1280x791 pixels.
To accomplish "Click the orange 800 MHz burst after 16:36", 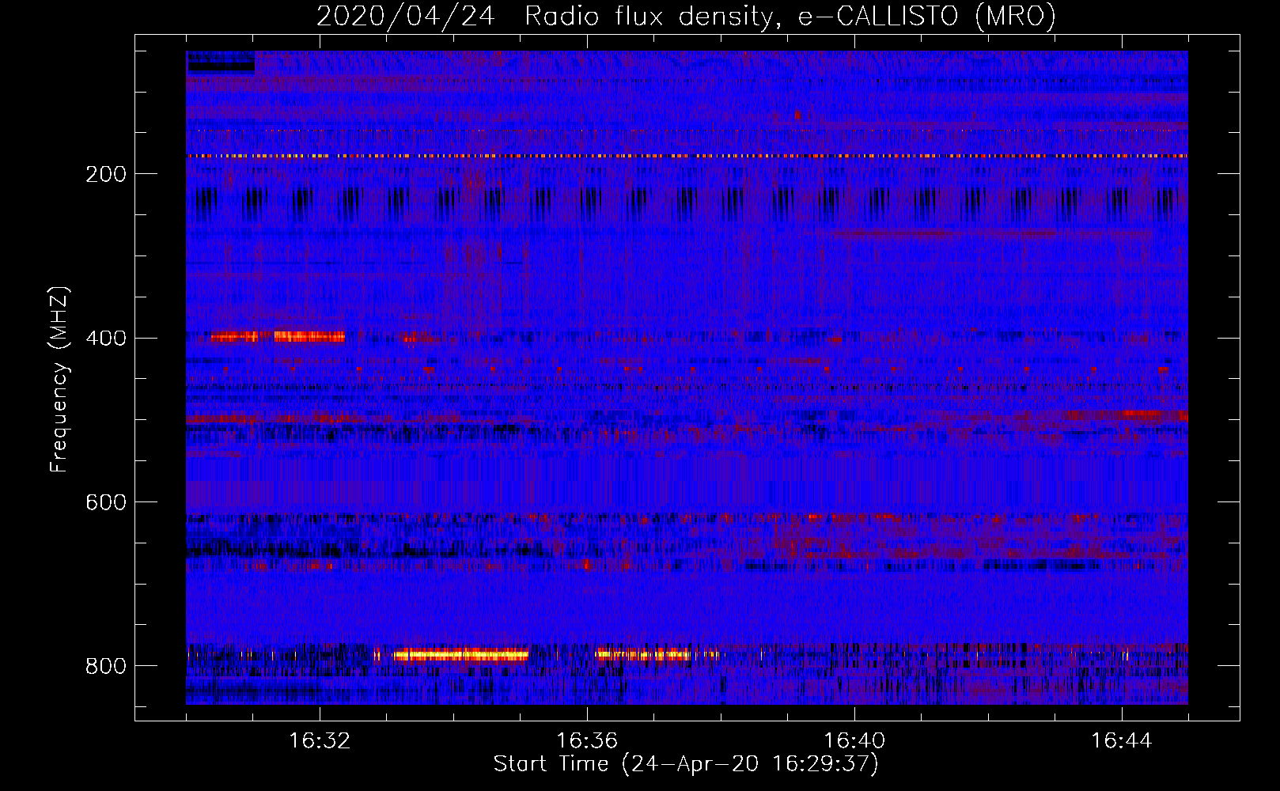I will [x=644, y=654].
